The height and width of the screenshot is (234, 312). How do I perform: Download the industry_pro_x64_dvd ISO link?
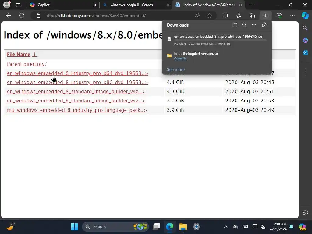tap(77, 73)
